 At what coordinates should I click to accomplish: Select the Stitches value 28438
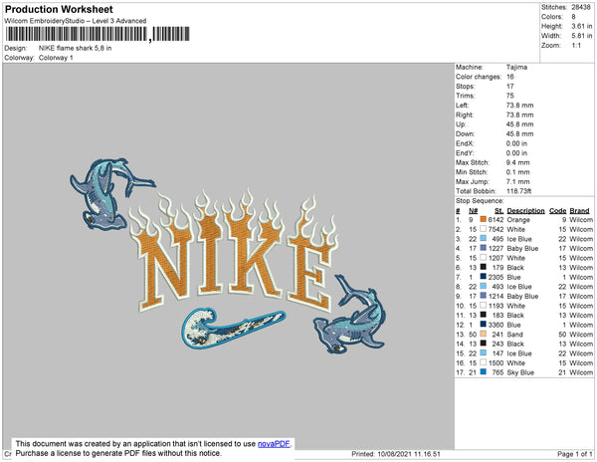click(x=581, y=7)
